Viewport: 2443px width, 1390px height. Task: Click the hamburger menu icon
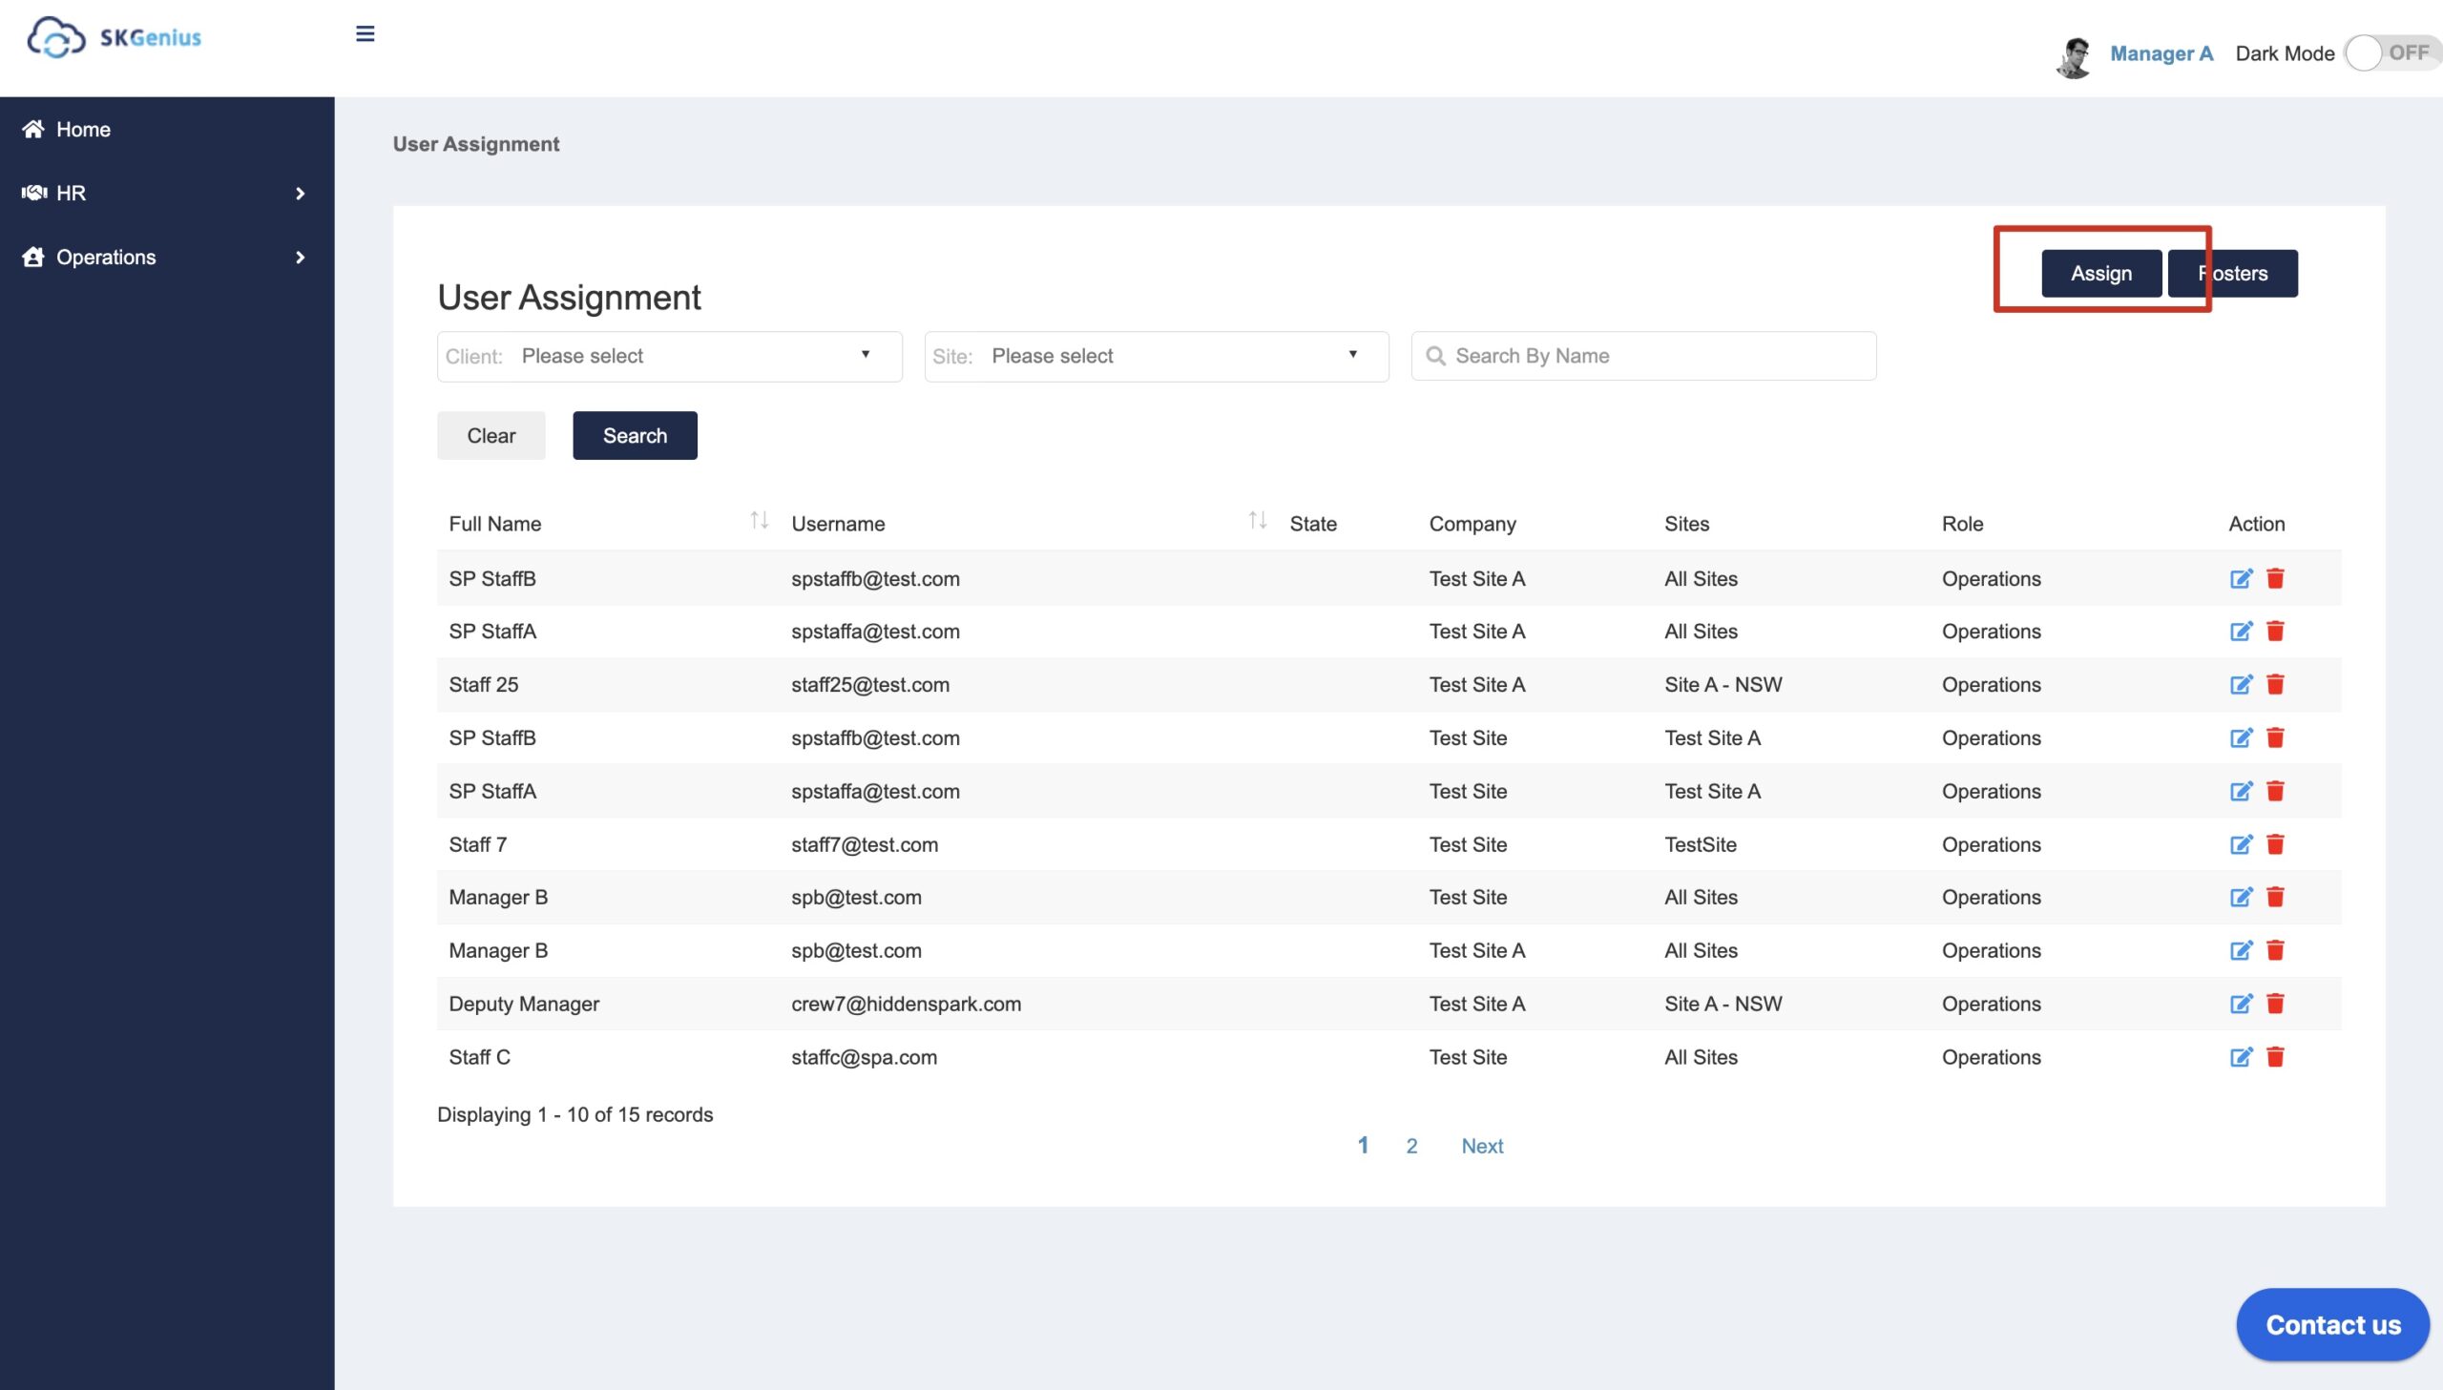(x=365, y=34)
